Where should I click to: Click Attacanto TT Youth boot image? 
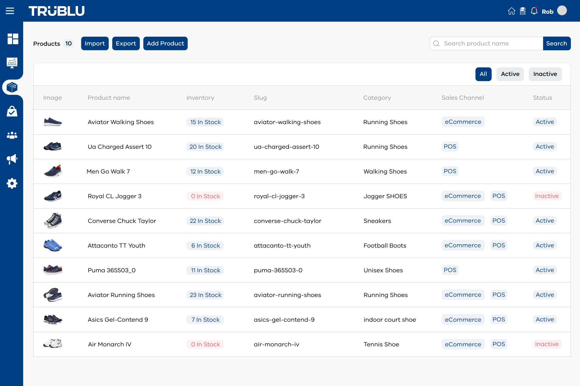click(x=53, y=245)
